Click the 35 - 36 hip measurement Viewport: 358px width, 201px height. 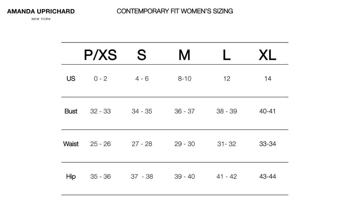pos(100,176)
